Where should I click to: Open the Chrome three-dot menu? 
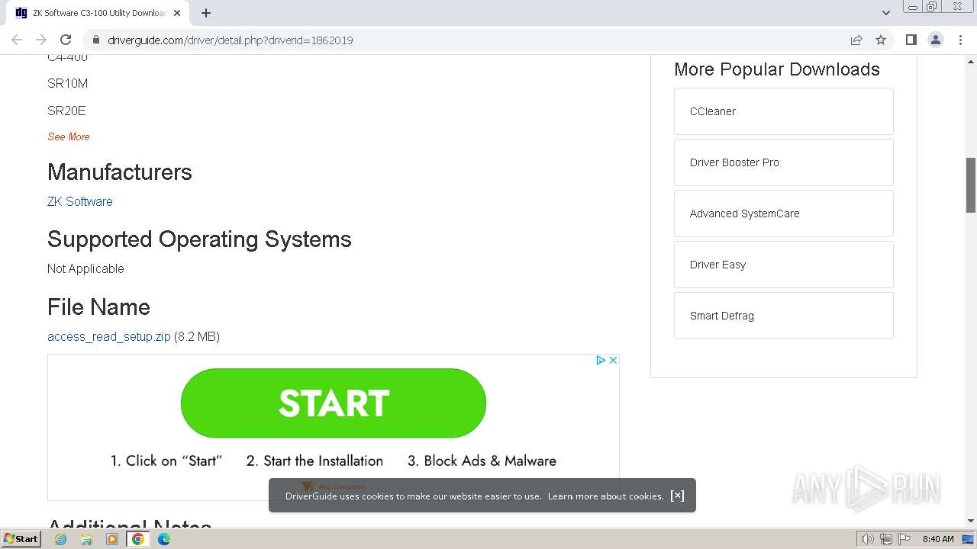point(960,40)
